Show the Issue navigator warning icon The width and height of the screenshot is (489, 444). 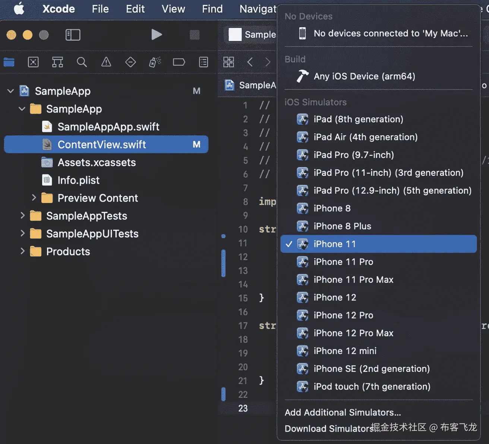click(x=106, y=62)
